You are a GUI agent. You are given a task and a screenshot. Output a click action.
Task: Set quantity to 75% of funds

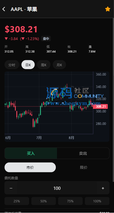point(70,201)
